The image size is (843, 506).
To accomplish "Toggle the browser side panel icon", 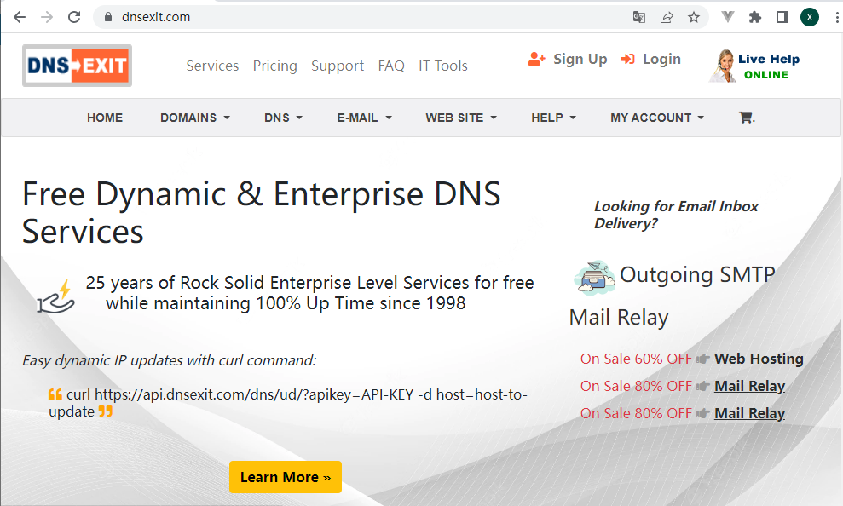I will click(x=782, y=17).
